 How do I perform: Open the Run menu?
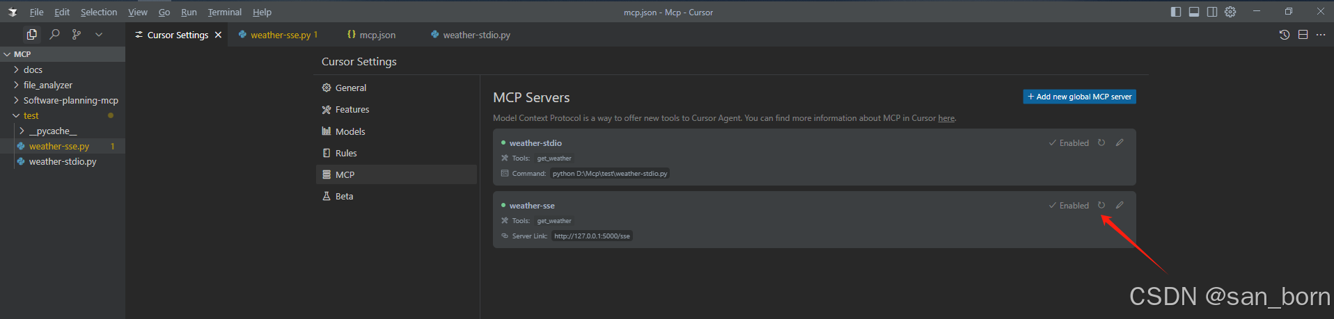(189, 12)
